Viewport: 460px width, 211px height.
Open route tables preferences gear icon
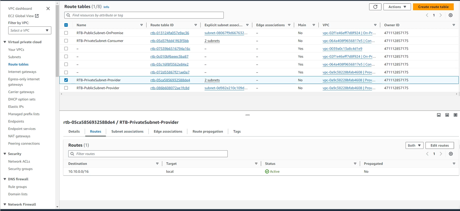(x=450, y=15)
